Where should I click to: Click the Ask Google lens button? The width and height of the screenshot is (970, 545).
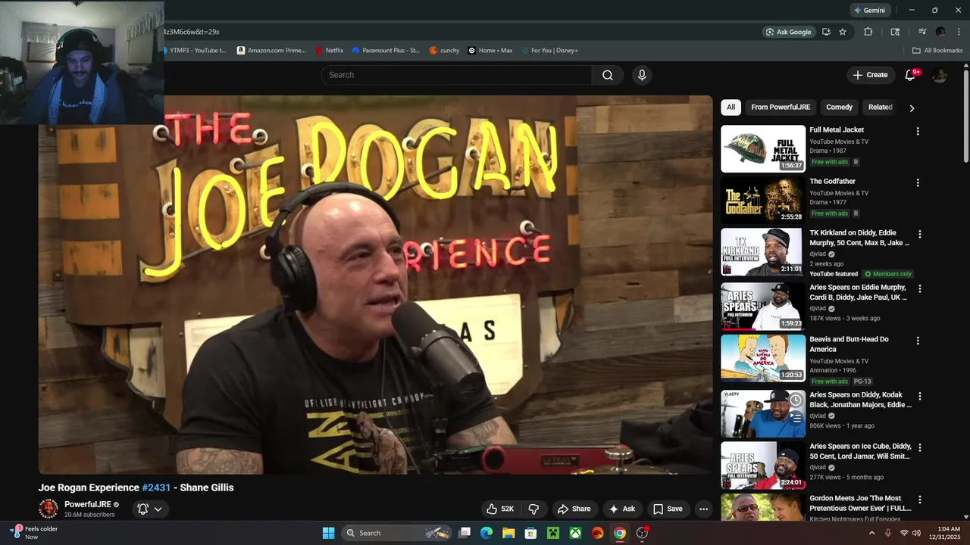(x=788, y=32)
